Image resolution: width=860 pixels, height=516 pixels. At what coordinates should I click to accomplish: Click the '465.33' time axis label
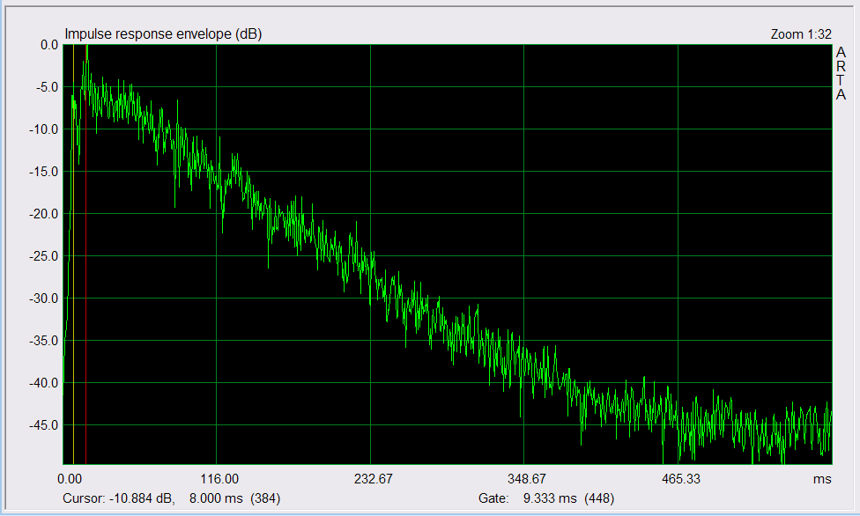pos(681,479)
